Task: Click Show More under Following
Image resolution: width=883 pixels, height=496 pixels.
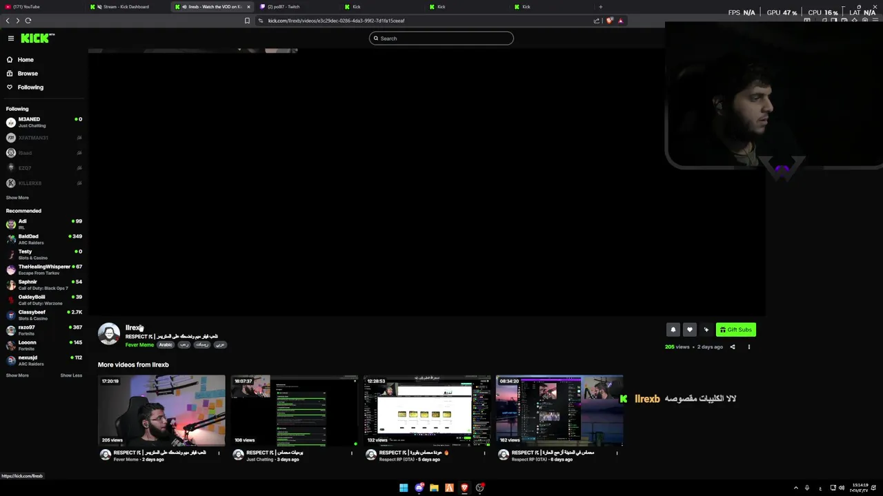Action: (17, 198)
